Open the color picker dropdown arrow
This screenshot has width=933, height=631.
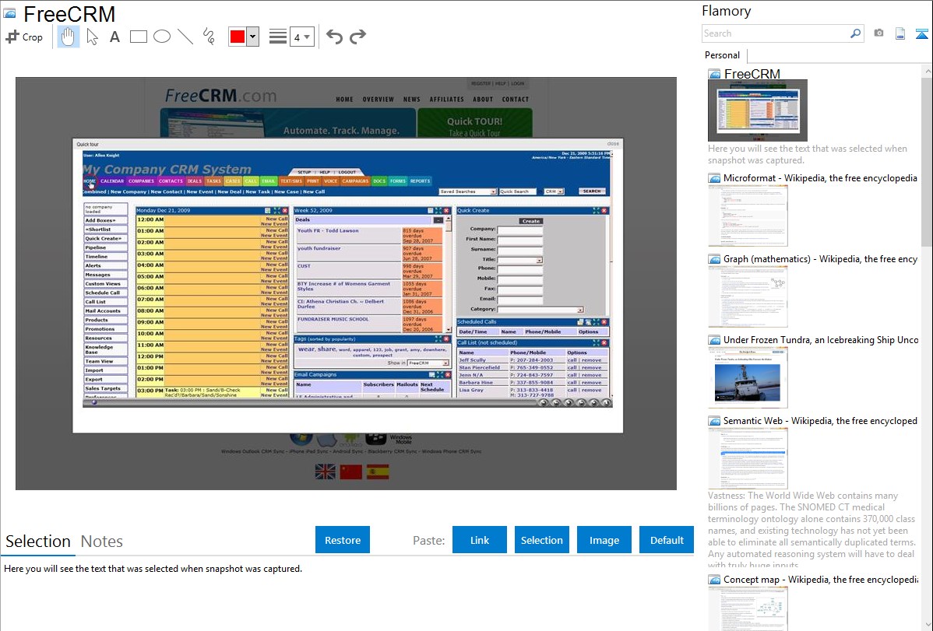pos(252,37)
